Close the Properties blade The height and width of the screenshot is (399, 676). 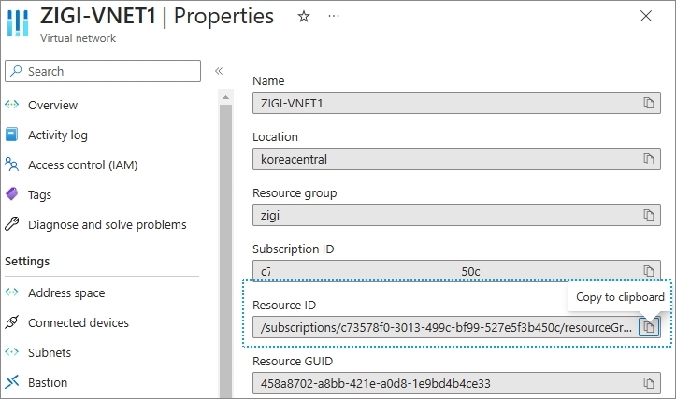[646, 16]
